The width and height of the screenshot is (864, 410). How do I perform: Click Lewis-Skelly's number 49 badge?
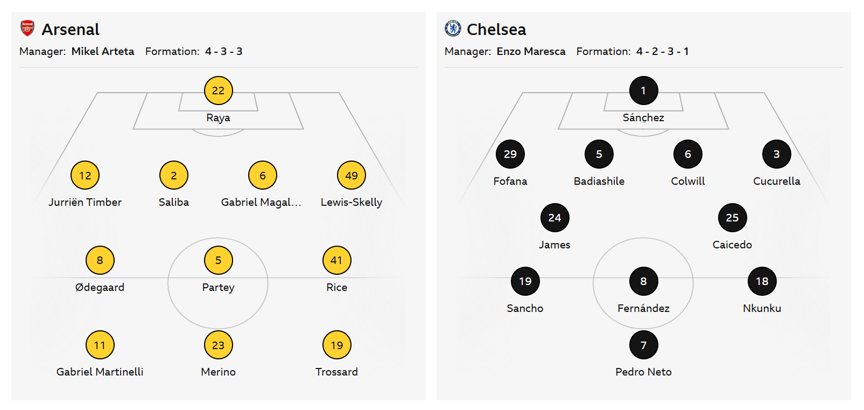tap(351, 175)
